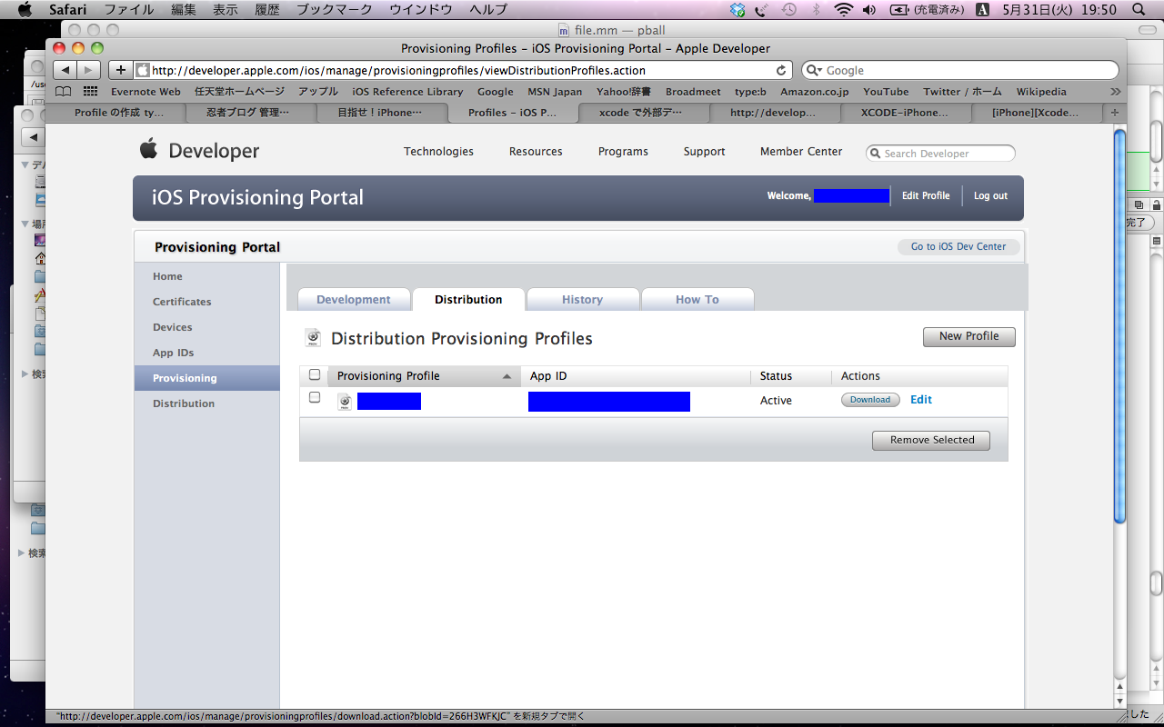Open the Evernote Web bookmark

click(145, 92)
